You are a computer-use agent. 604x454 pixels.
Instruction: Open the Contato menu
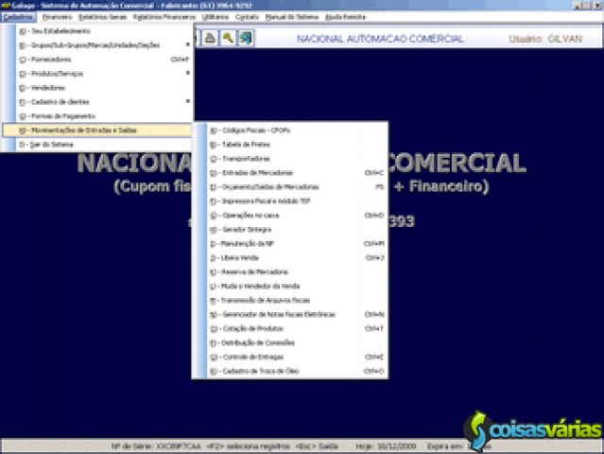coord(247,17)
